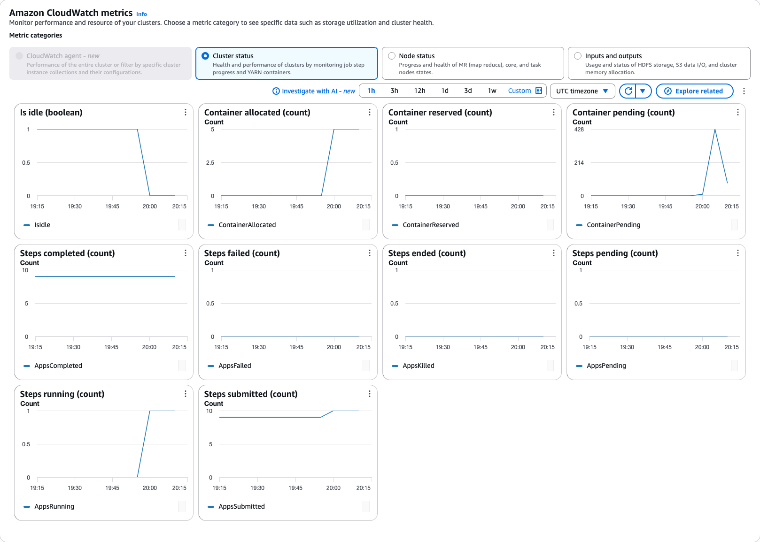Switch time range to 1w
The width and height of the screenshot is (760, 542).
pos(492,91)
